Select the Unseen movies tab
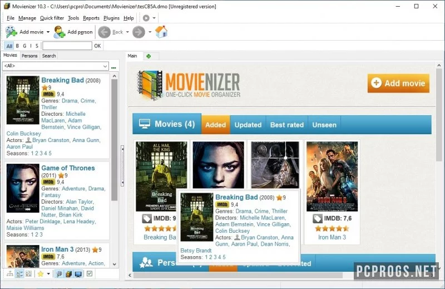Screen dimensions: 445x289 point(324,125)
